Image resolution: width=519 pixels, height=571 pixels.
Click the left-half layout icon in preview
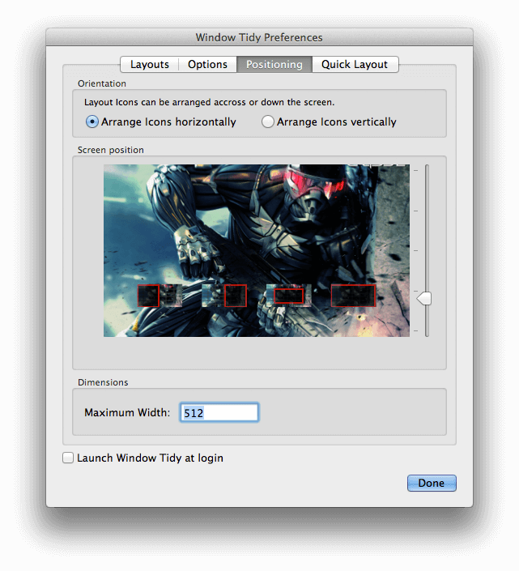click(x=160, y=296)
